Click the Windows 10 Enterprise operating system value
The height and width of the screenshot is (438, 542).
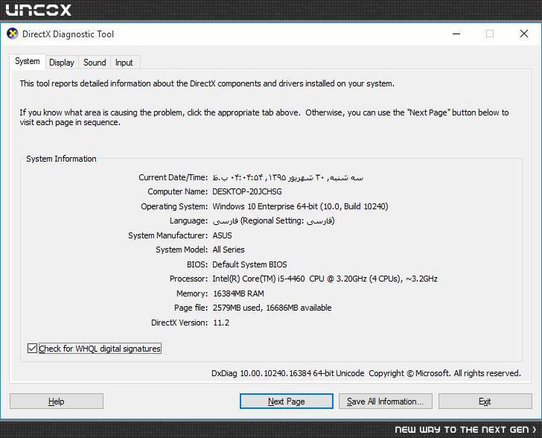coord(300,206)
